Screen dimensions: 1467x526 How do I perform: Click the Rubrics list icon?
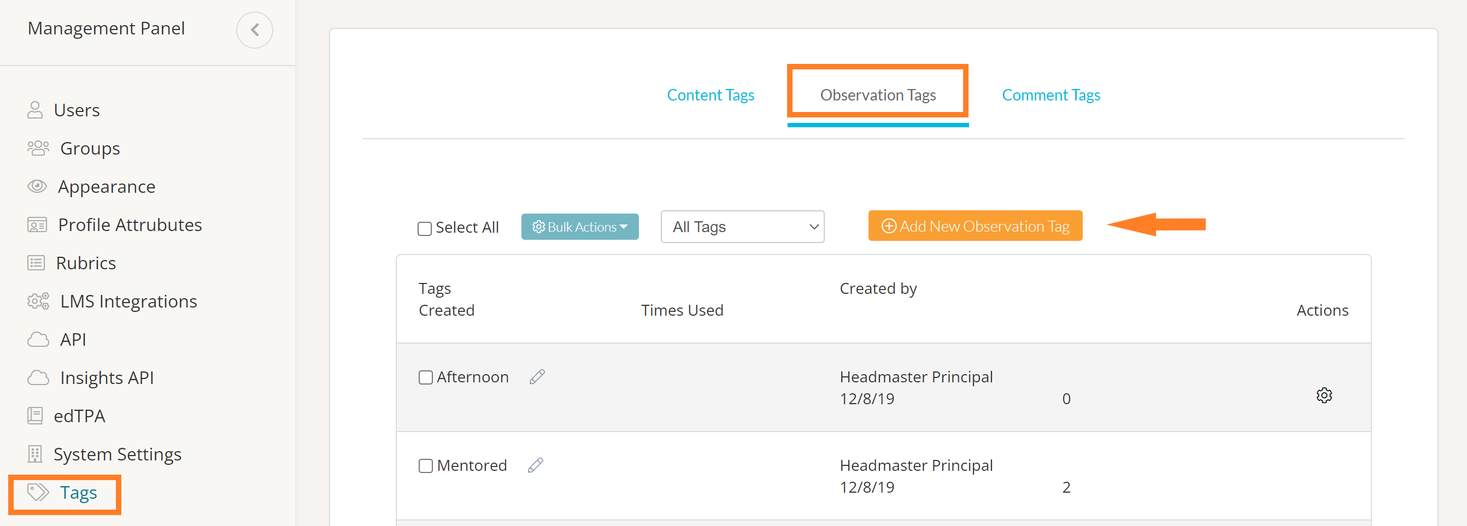36,263
